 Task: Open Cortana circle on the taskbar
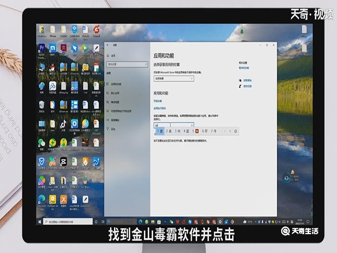[x=96, y=222]
